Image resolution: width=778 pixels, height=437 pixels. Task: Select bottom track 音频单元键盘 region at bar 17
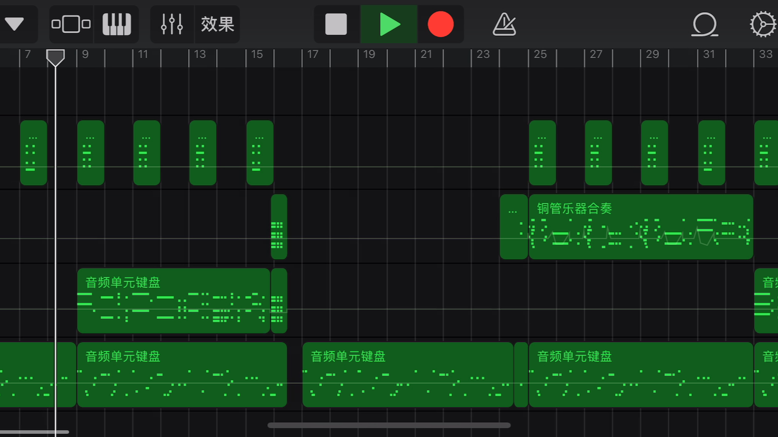(x=408, y=375)
